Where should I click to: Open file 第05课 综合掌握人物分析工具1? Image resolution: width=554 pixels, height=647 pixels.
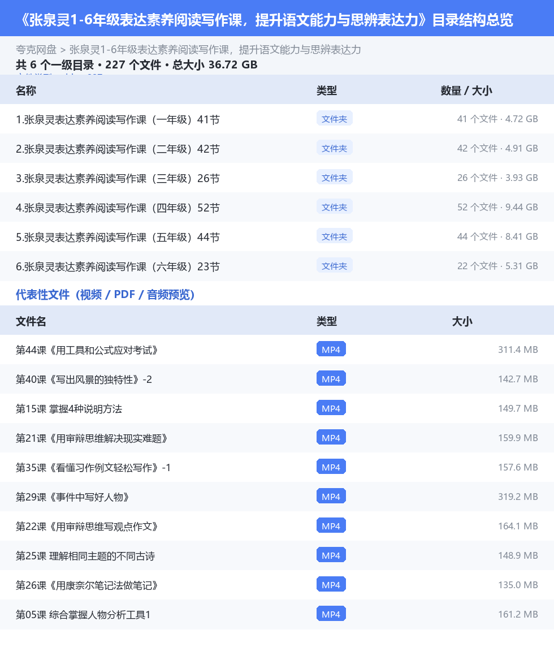pos(83,615)
